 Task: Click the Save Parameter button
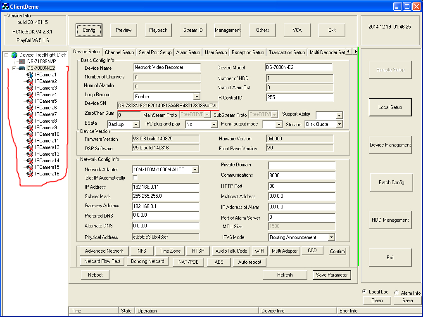click(x=332, y=275)
